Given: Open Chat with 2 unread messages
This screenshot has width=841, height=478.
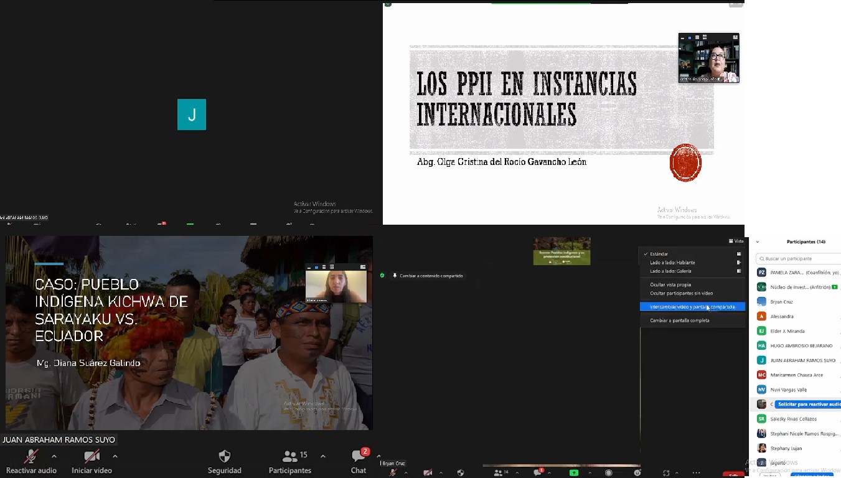Looking at the screenshot, I should pyautogui.click(x=359, y=457).
